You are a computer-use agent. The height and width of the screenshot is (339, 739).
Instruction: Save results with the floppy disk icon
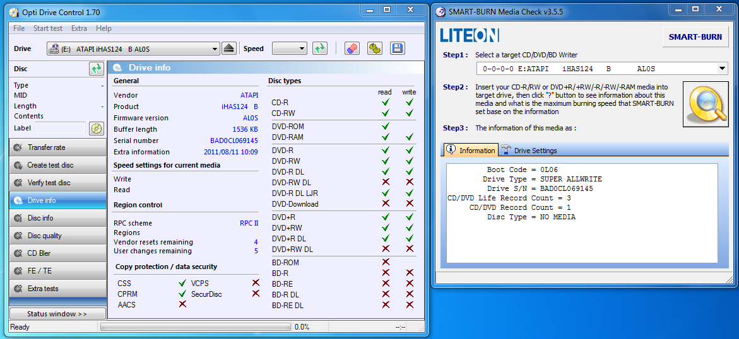click(398, 49)
